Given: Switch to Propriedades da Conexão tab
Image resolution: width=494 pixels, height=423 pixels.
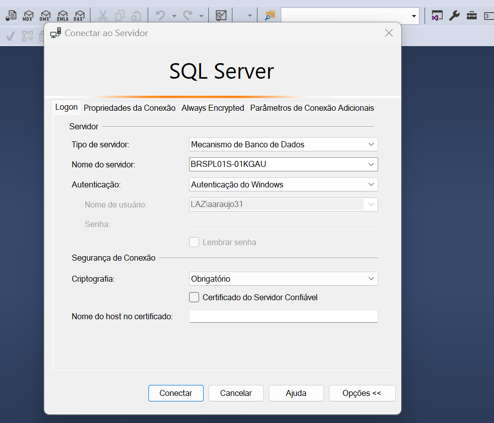Looking at the screenshot, I should pos(129,108).
